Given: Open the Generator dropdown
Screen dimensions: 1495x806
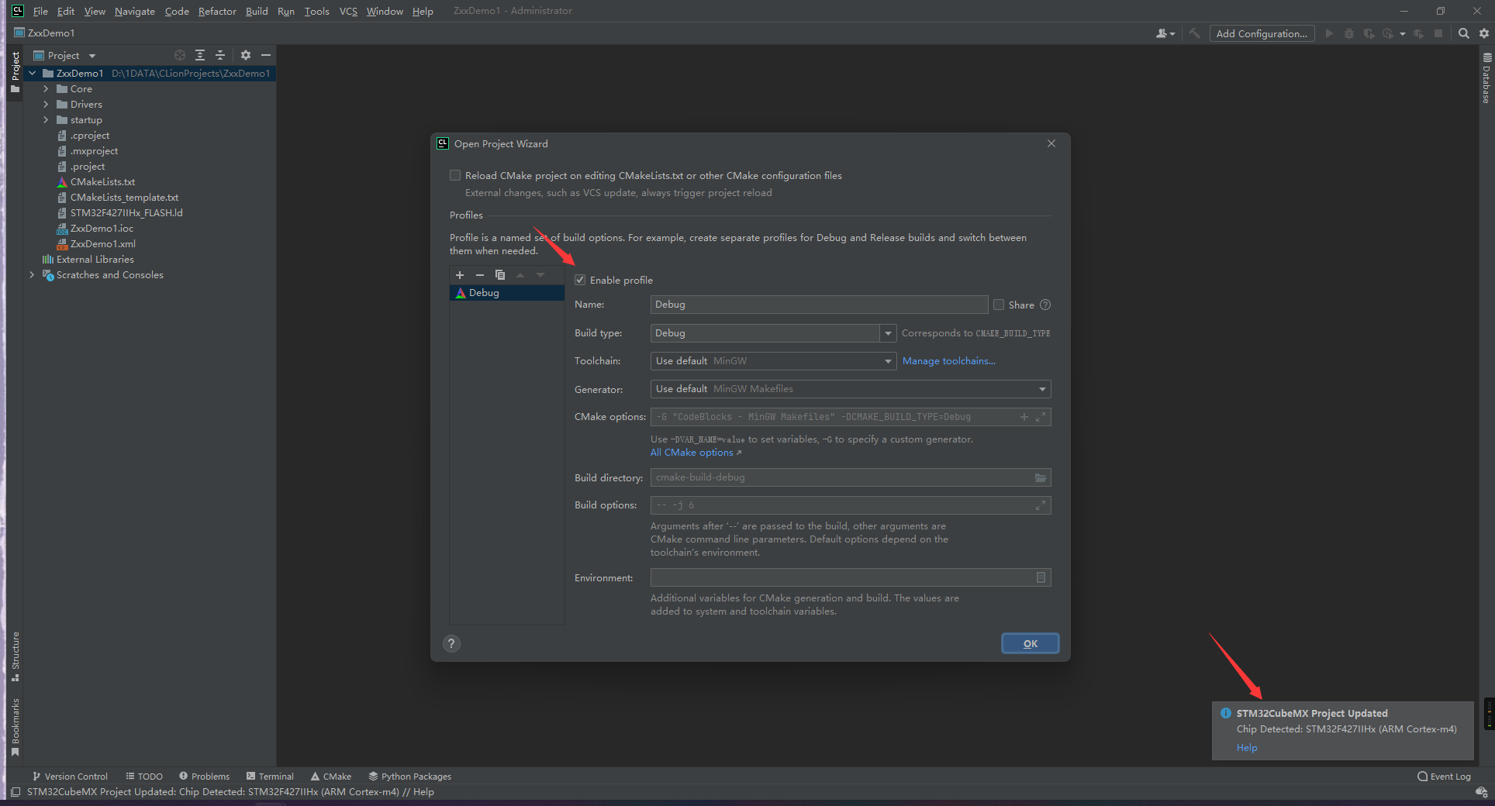Looking at the screenshot, I should click(x=851, y=389).
